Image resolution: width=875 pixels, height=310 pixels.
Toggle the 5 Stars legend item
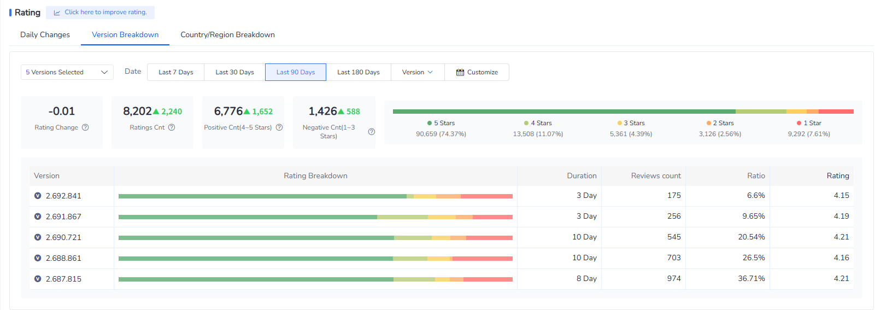click(x=441, y=123)
